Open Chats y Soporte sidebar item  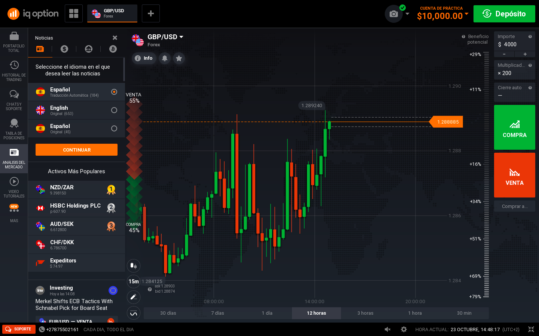click(x=14, y=100)
